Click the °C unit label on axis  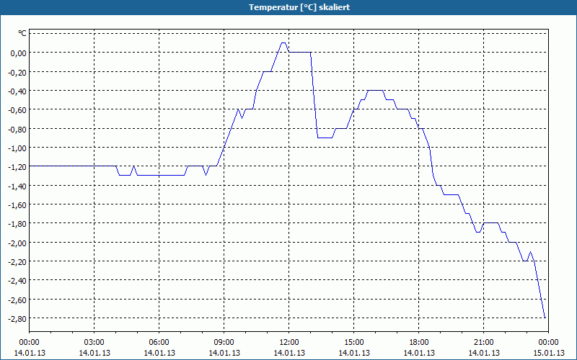point(22,33)
